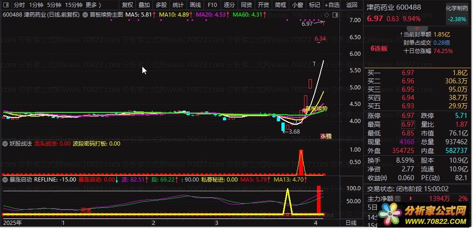
Task: Click the 主力净额 details icon
Action: (x=397, y=198)
